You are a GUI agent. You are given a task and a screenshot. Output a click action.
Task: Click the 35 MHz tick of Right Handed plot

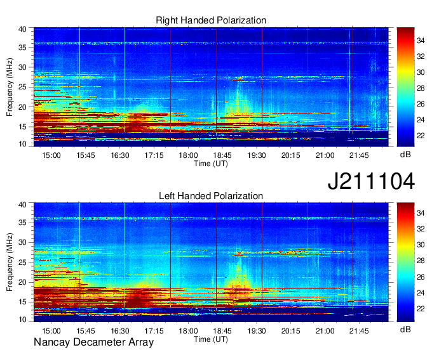click(22, 48)
